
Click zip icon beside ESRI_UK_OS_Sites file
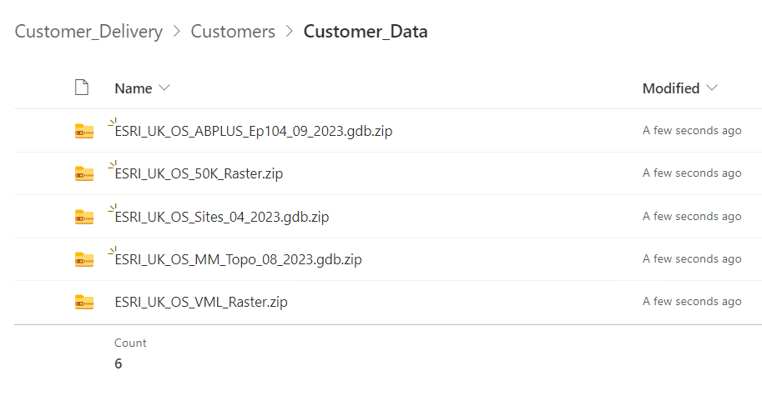point(83,217)
